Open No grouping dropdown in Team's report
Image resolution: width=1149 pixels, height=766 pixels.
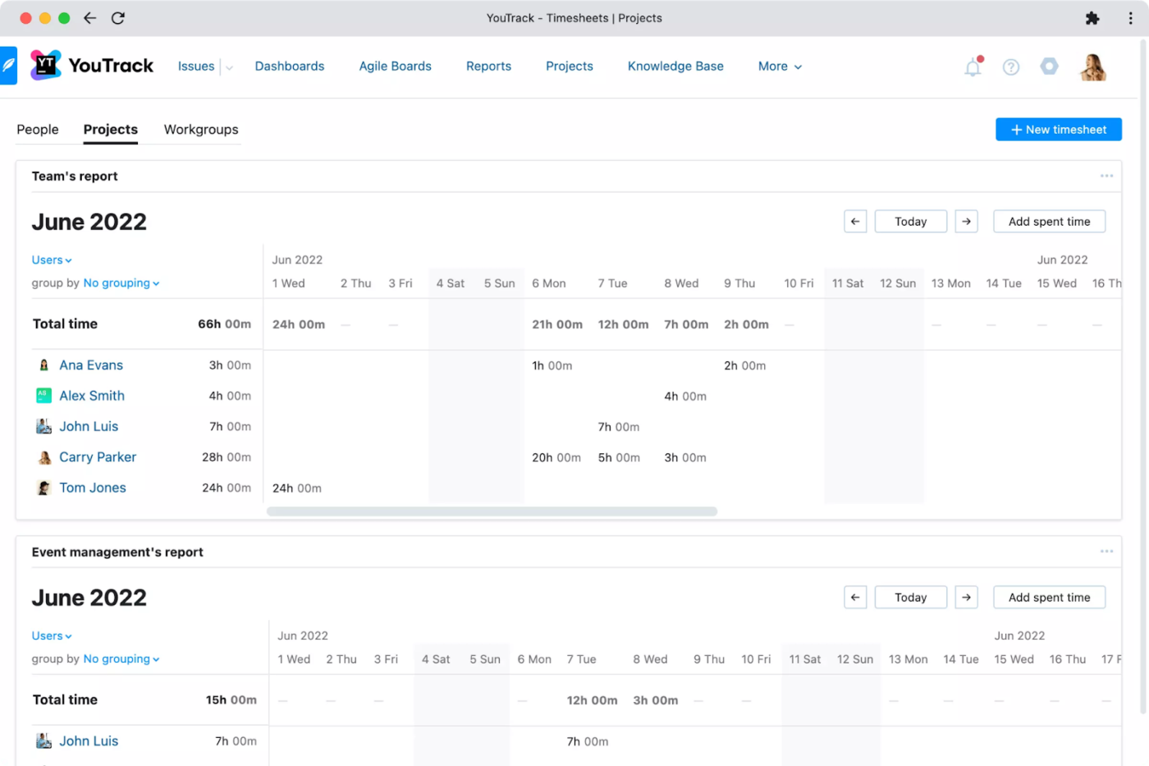[121, 283]
